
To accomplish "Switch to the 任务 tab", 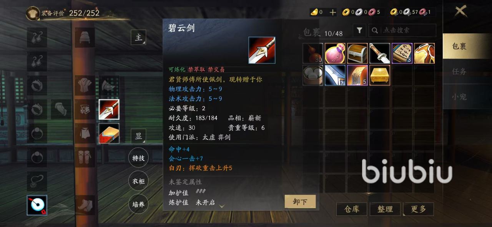I will pyautogui.click(x=459, y=71).
